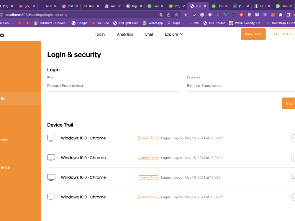Click the orange Change password button
Viewport: 295px width, 221px height.
[x=290, y=103]
